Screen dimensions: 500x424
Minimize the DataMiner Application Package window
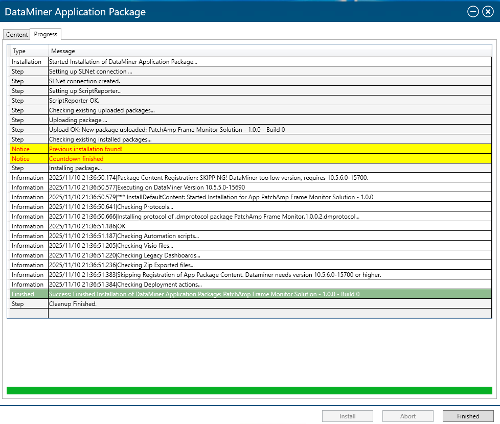point(473,12)
